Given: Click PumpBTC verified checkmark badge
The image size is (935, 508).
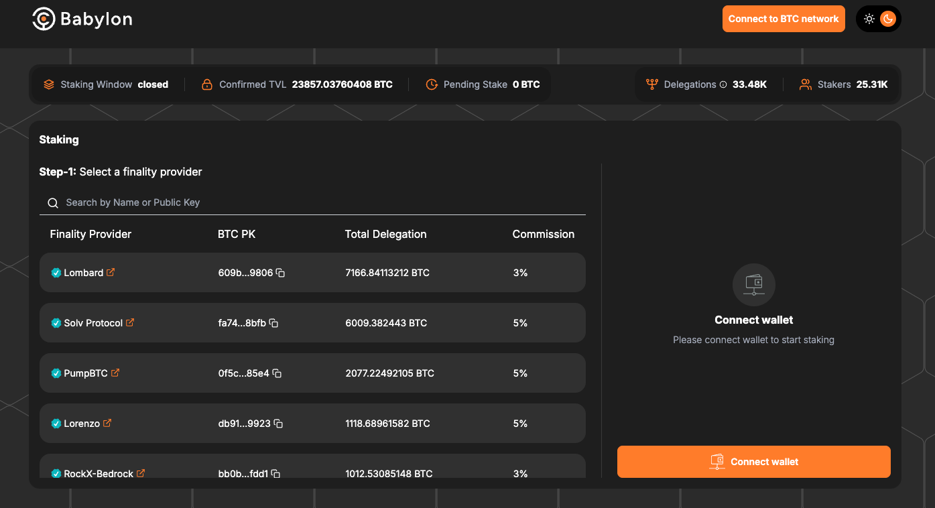Looking at the screenshot, I should [56, 373].
